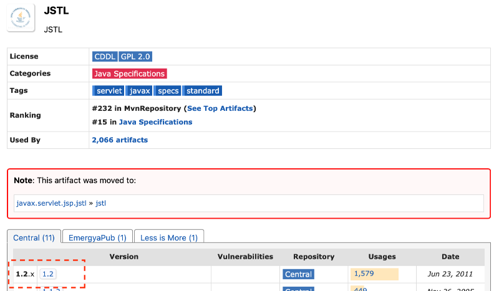Click the #232 in MvnRepository ranking text

point(137,108)
